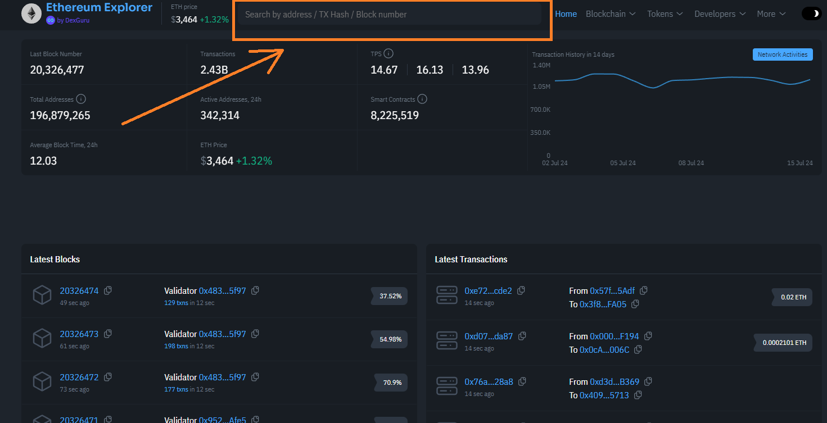Click the Network Activities button
Viewport: 827px width, 423px height.
pyautogui.click(x=783, y=54)
